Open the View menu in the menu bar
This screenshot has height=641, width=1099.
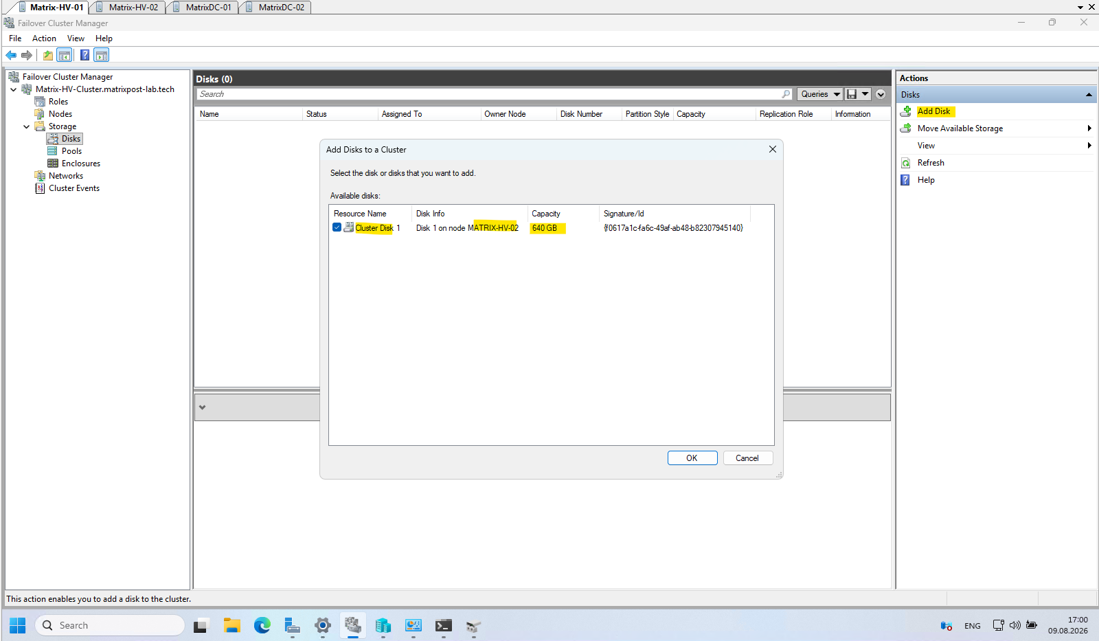point(76,38)
